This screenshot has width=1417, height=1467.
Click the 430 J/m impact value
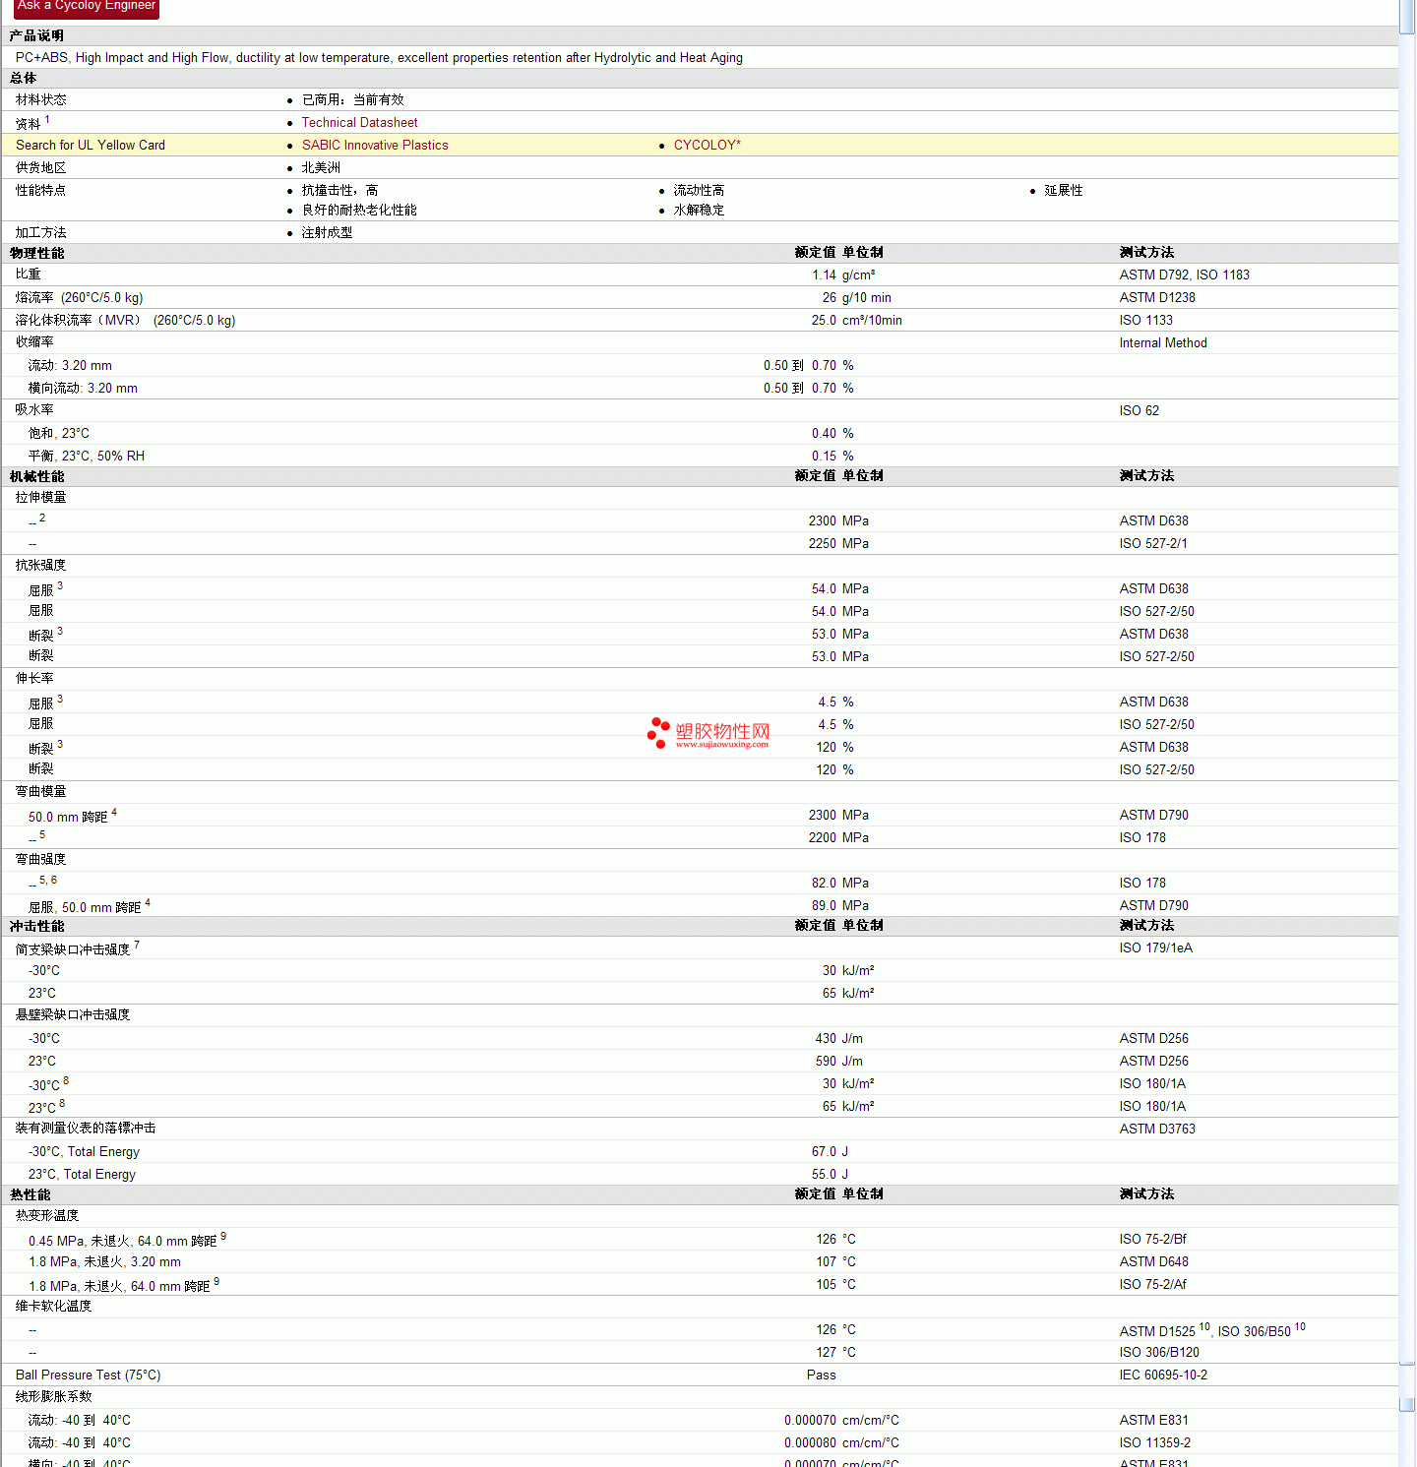[x=838, y=1039]
